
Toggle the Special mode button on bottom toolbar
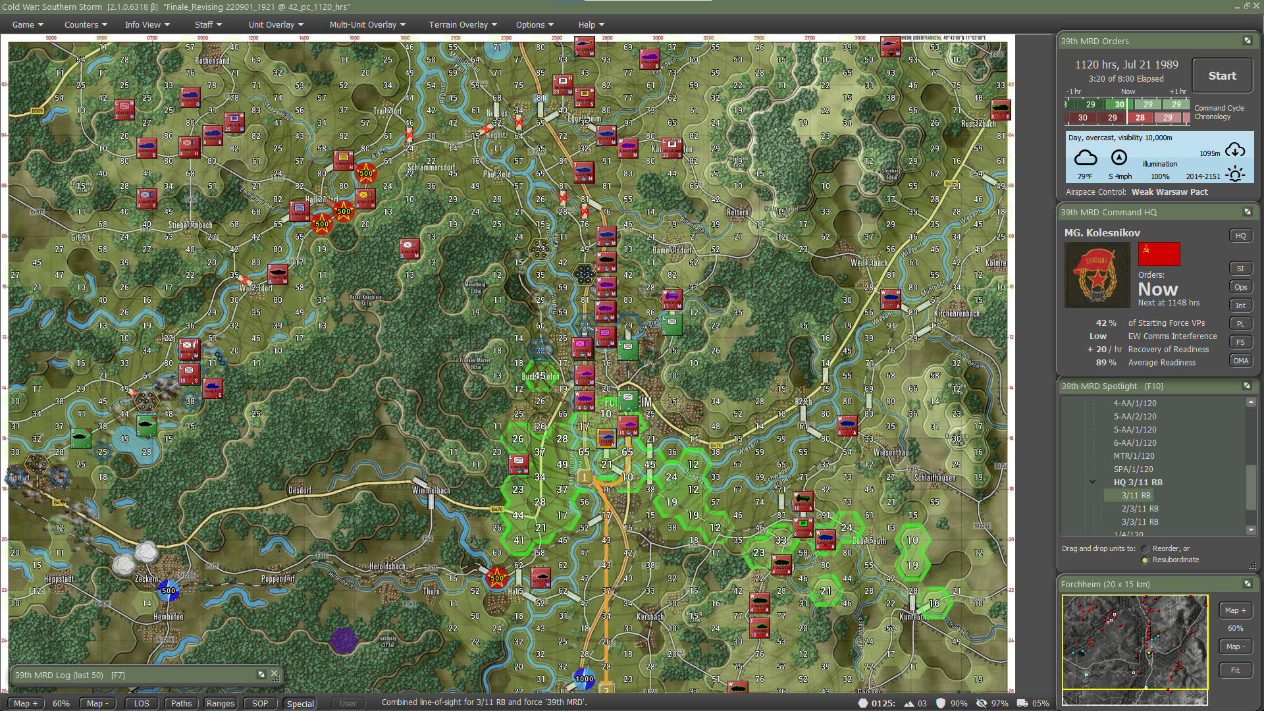[300, 703]
